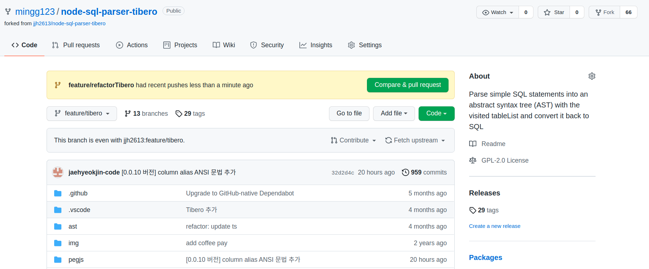Open the Security tab

[267, 45]
